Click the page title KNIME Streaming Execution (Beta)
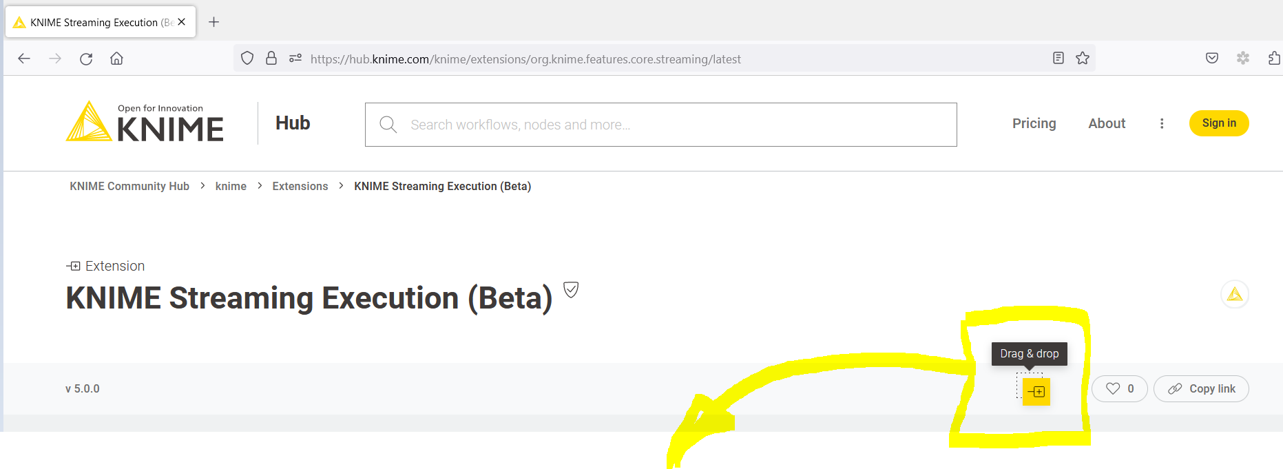1283x469 pixels. tap(309, 298)
